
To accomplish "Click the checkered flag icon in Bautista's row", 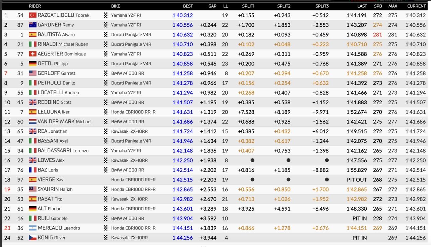I will (106, 34).
